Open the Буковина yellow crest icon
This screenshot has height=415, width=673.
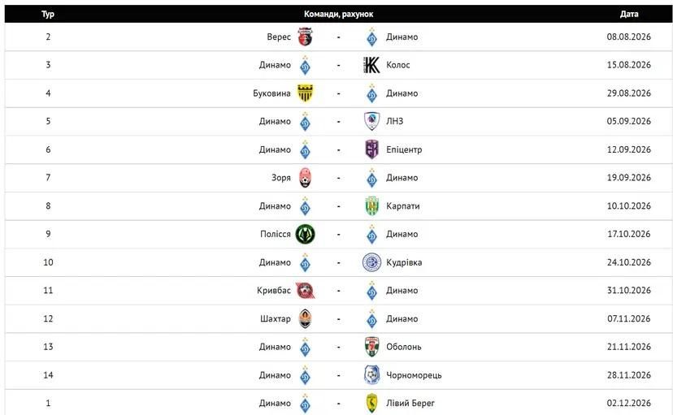click(305, 93)
